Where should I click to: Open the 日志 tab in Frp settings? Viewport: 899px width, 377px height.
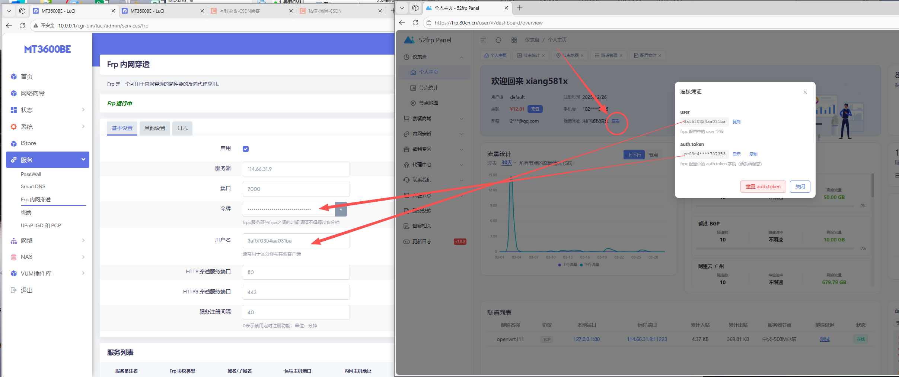182,128
